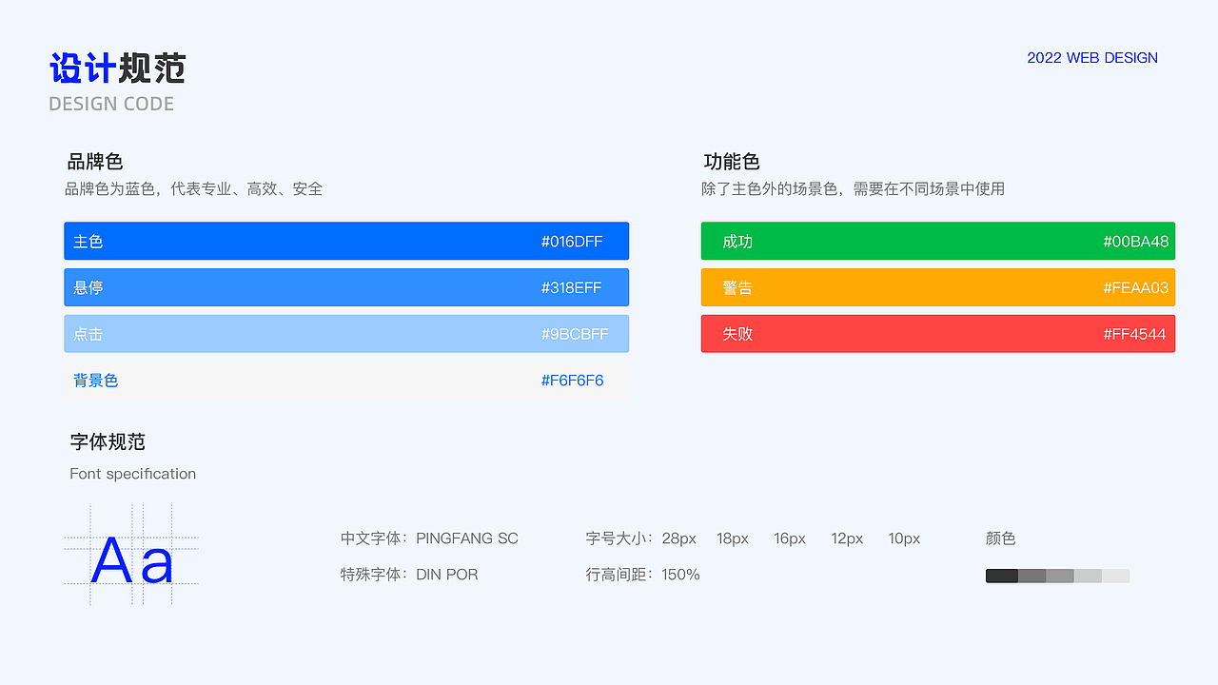Select the green 成功 #00BA48 color bar
Viewport: 1218px width, 685px height.
coord(937,241)
